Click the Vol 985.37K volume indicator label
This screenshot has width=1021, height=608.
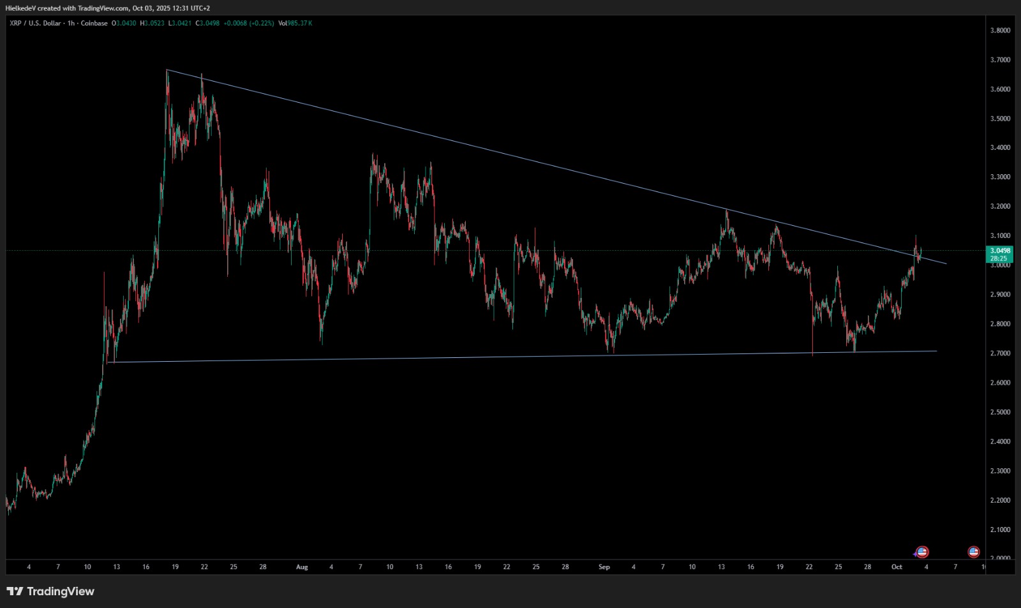295,24
